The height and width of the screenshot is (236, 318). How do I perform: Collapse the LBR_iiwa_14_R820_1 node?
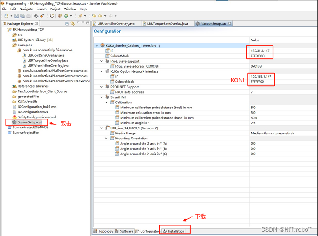click(101, 128)
